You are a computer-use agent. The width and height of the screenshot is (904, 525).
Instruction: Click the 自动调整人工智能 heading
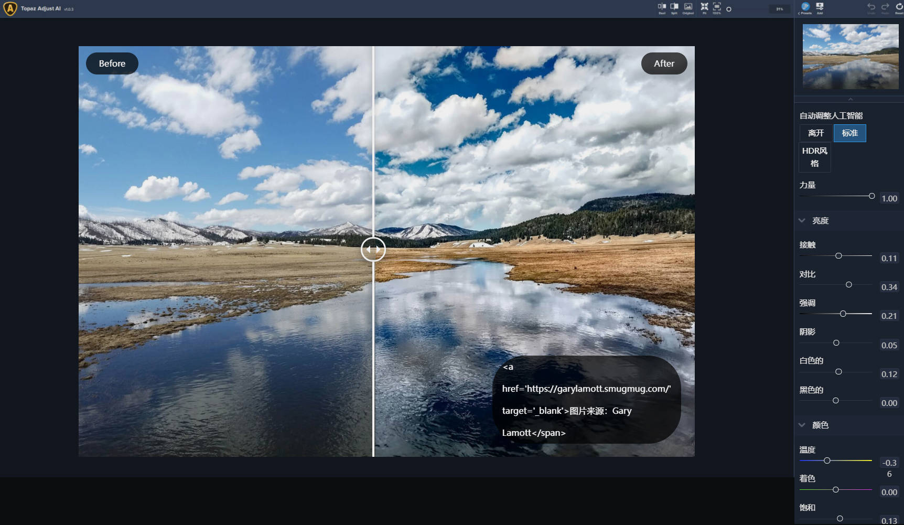831,116
